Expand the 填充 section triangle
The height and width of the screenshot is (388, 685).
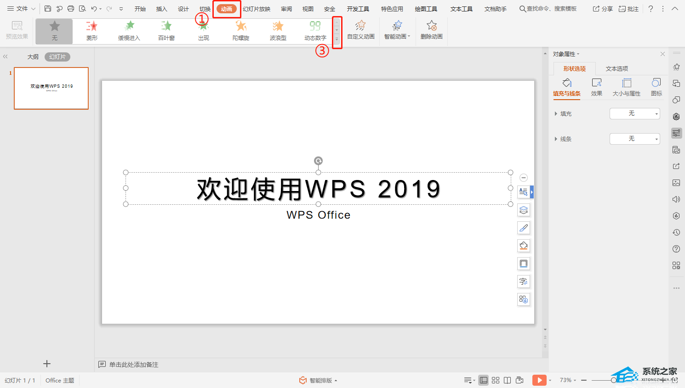[x=556, y=113]
